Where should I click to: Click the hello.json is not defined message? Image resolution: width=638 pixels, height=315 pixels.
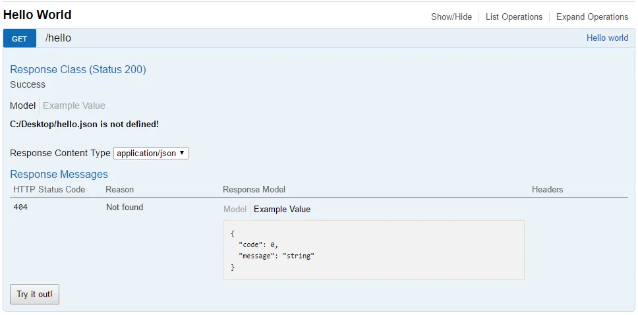coord(84,124)
